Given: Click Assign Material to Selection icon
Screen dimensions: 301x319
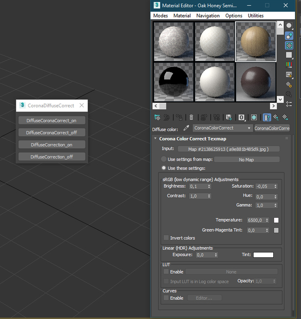Looking at the screenshot, I should pyautogui.click(x=179, y=117).
